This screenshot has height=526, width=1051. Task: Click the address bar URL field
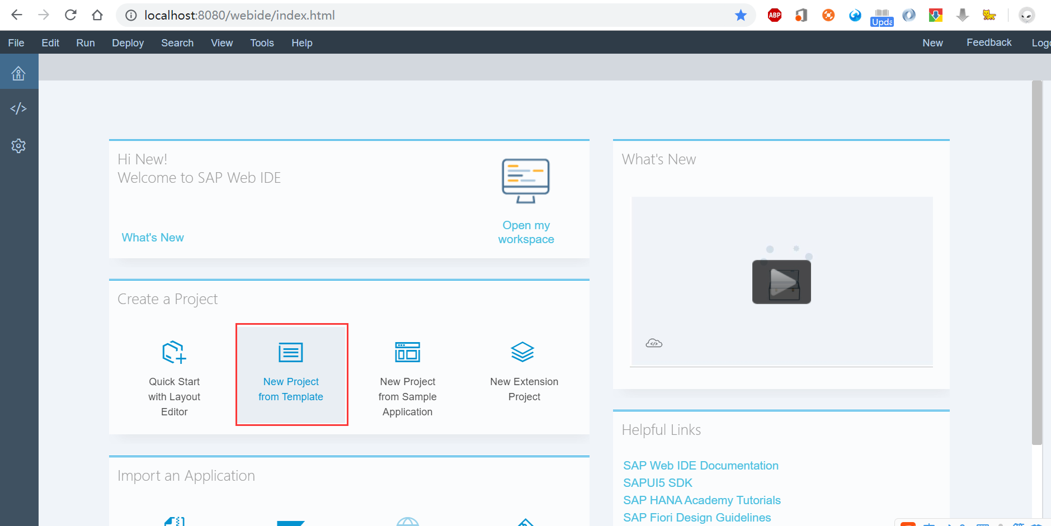click(436, 15)
